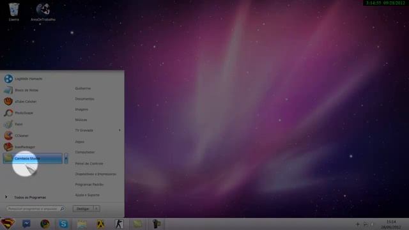Screen dimensions: 409x230
Task: Click the green timestamp overlay at top right
Action: [x=385, y=3]
